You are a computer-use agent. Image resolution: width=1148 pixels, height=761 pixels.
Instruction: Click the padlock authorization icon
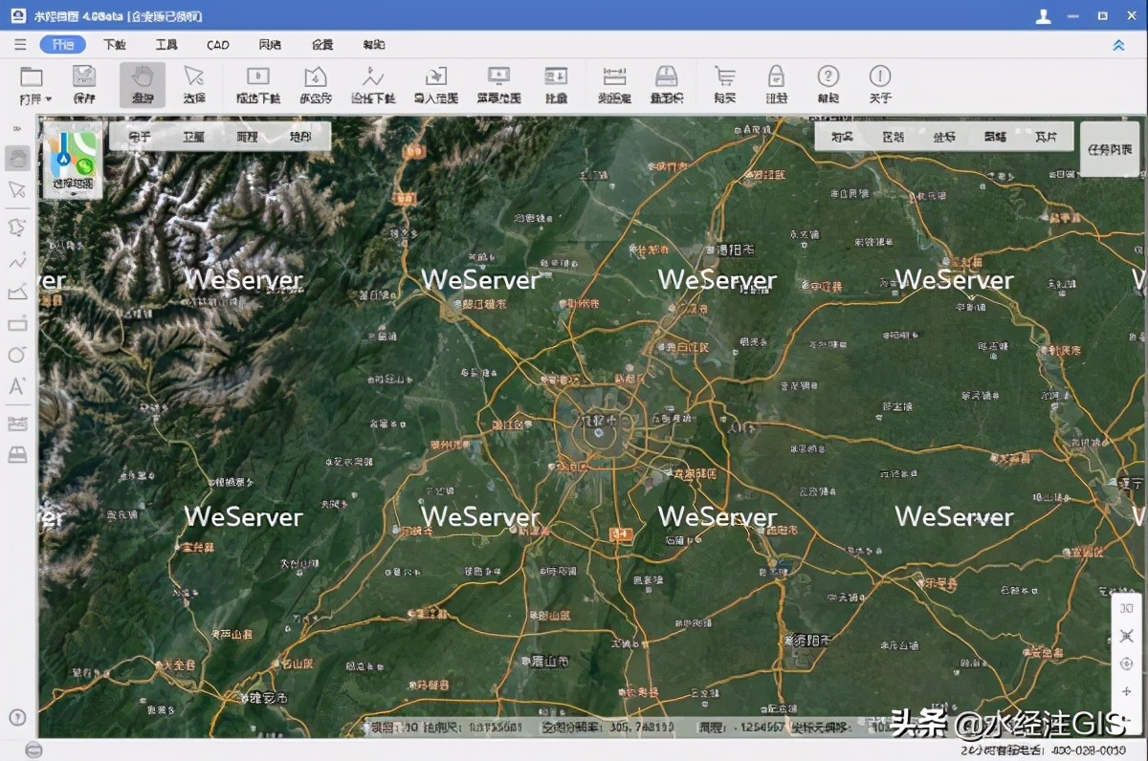(777, 77)
